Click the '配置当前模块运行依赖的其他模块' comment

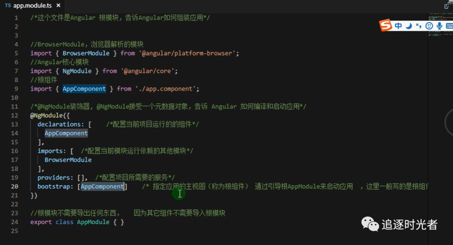pos(137,151)
